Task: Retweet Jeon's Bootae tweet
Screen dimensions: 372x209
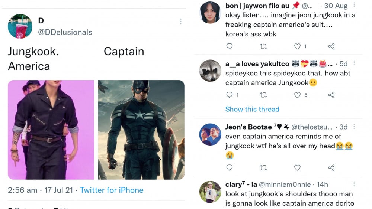Action: [x=263, y=168]
